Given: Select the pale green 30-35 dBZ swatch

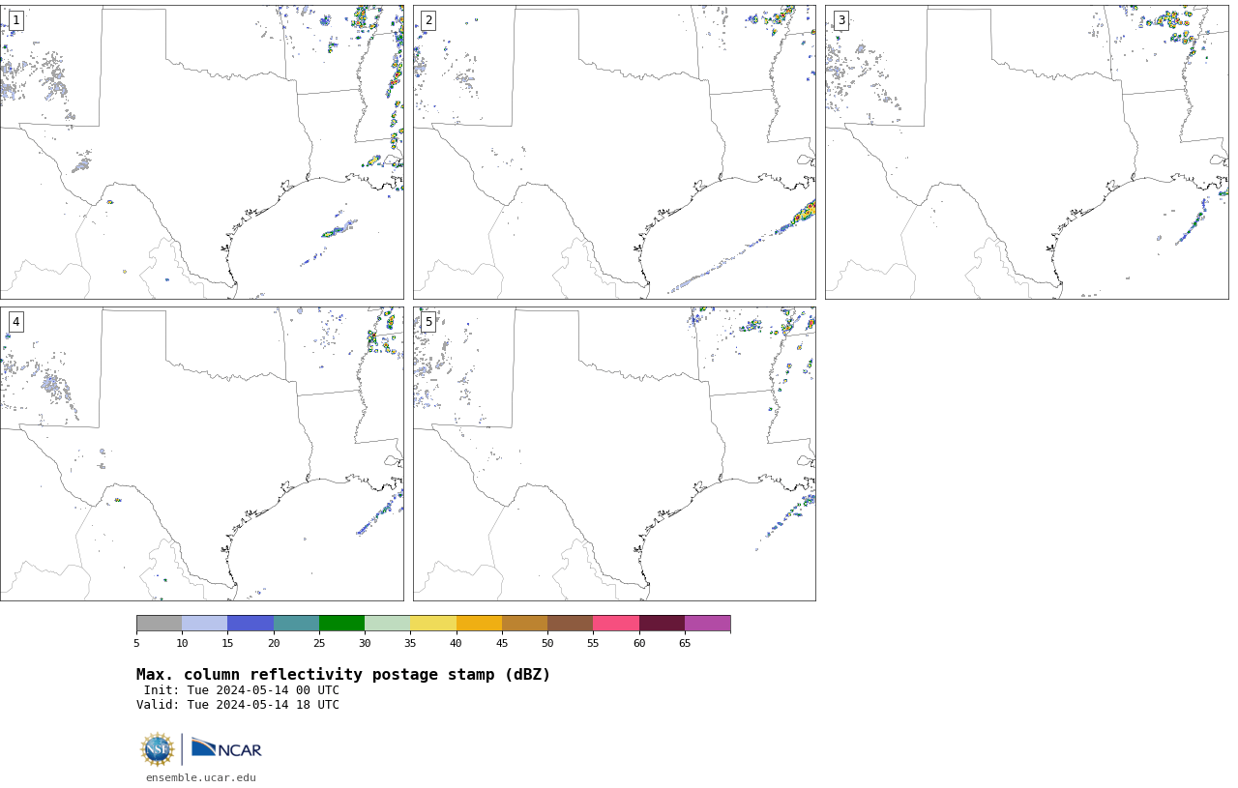Looking at the screenshot, I should point(388,623).
